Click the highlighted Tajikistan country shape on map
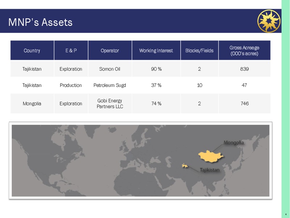 click(185, 166)
